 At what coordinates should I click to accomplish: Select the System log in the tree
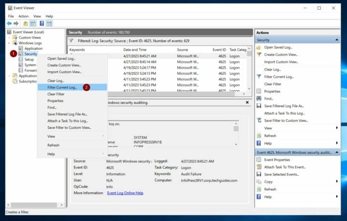[x=30, y=65]
